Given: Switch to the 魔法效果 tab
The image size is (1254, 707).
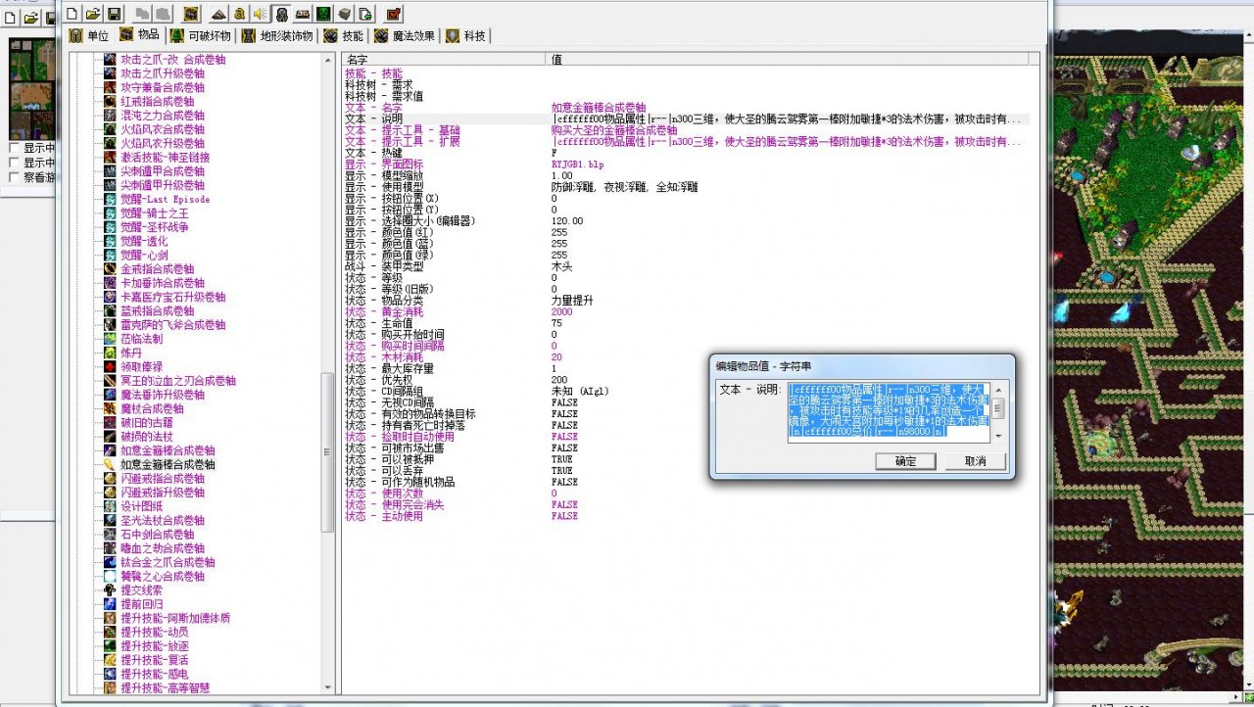Looking at the screenshot, I should 405,35.
